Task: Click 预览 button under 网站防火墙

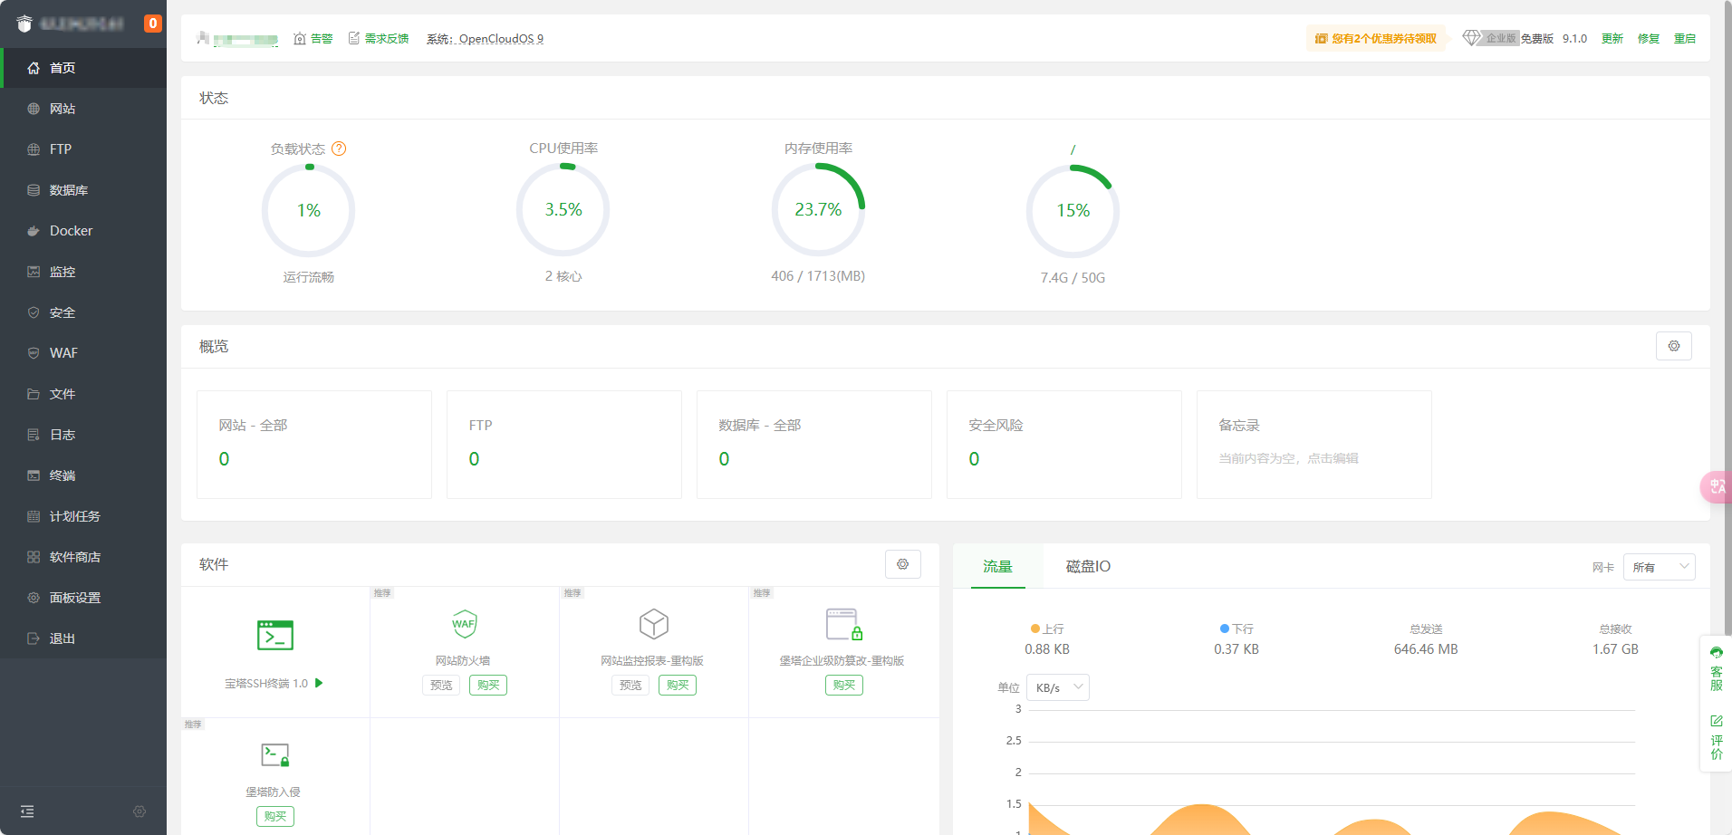Action: pos(441,686)
